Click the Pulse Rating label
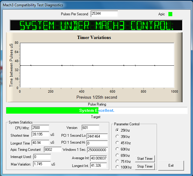Screen dimensions: 193x176 pyautogui.click(x=97, y=104)
